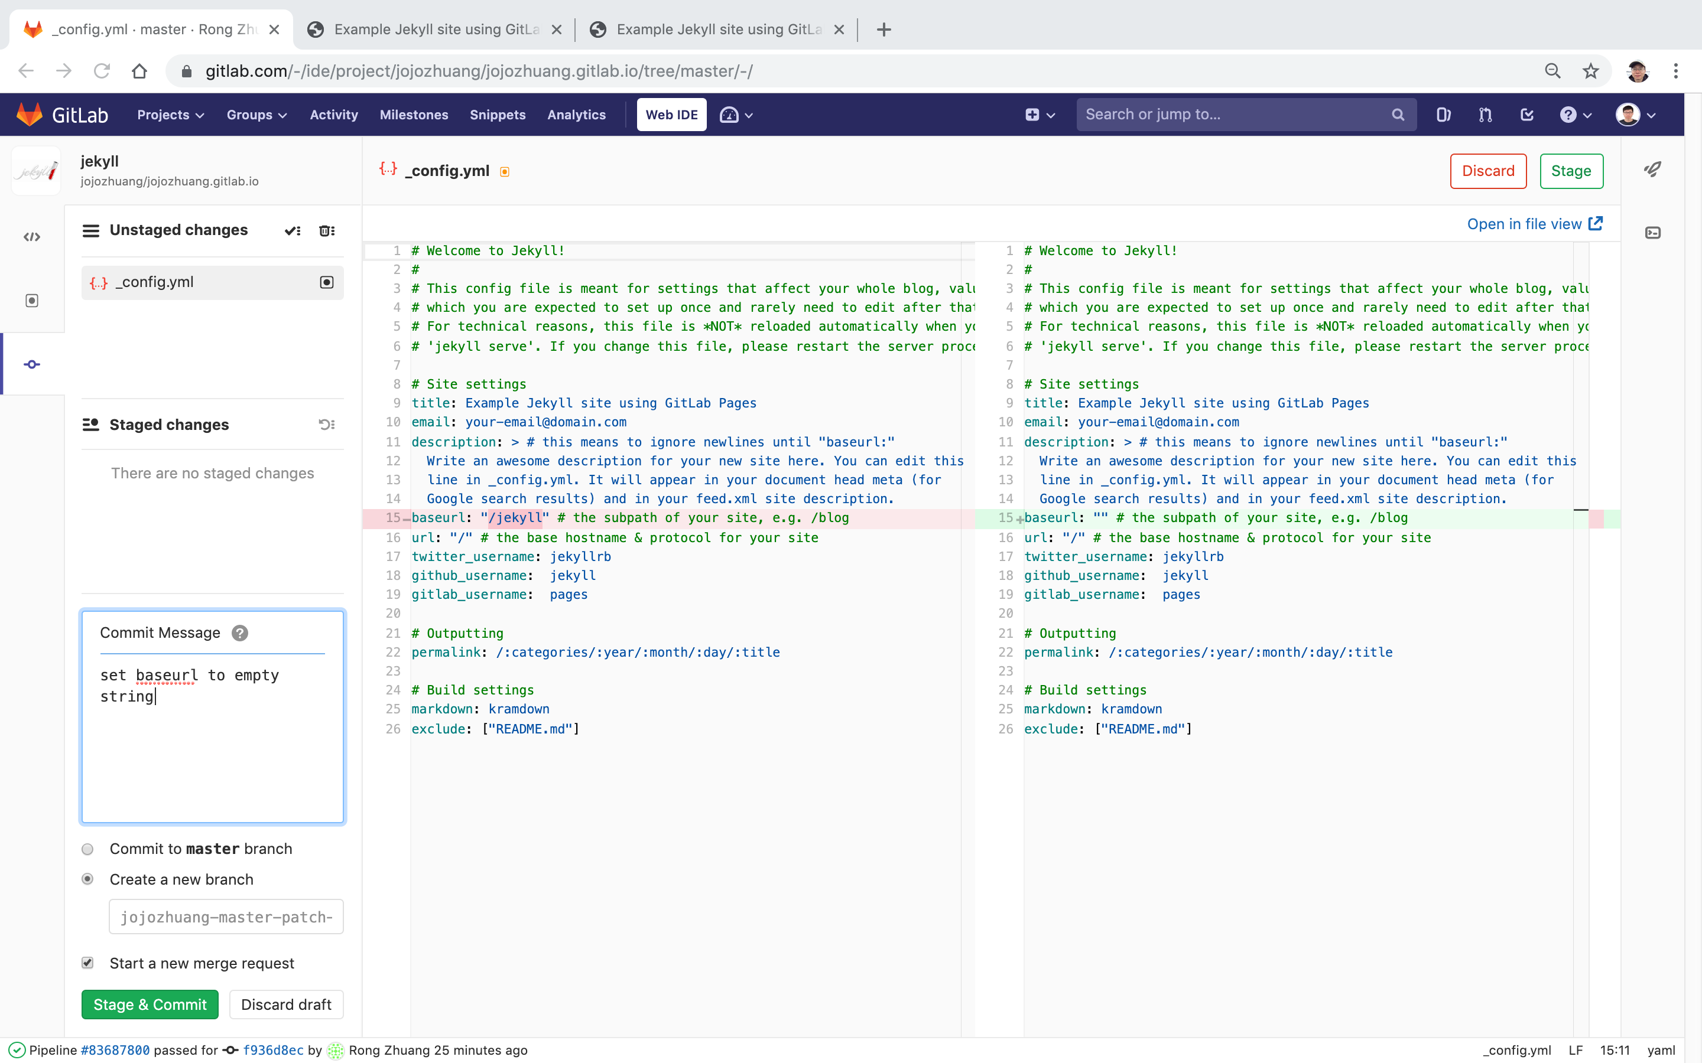
Task: Unstage all changes icon
Action: pos(326,425)
